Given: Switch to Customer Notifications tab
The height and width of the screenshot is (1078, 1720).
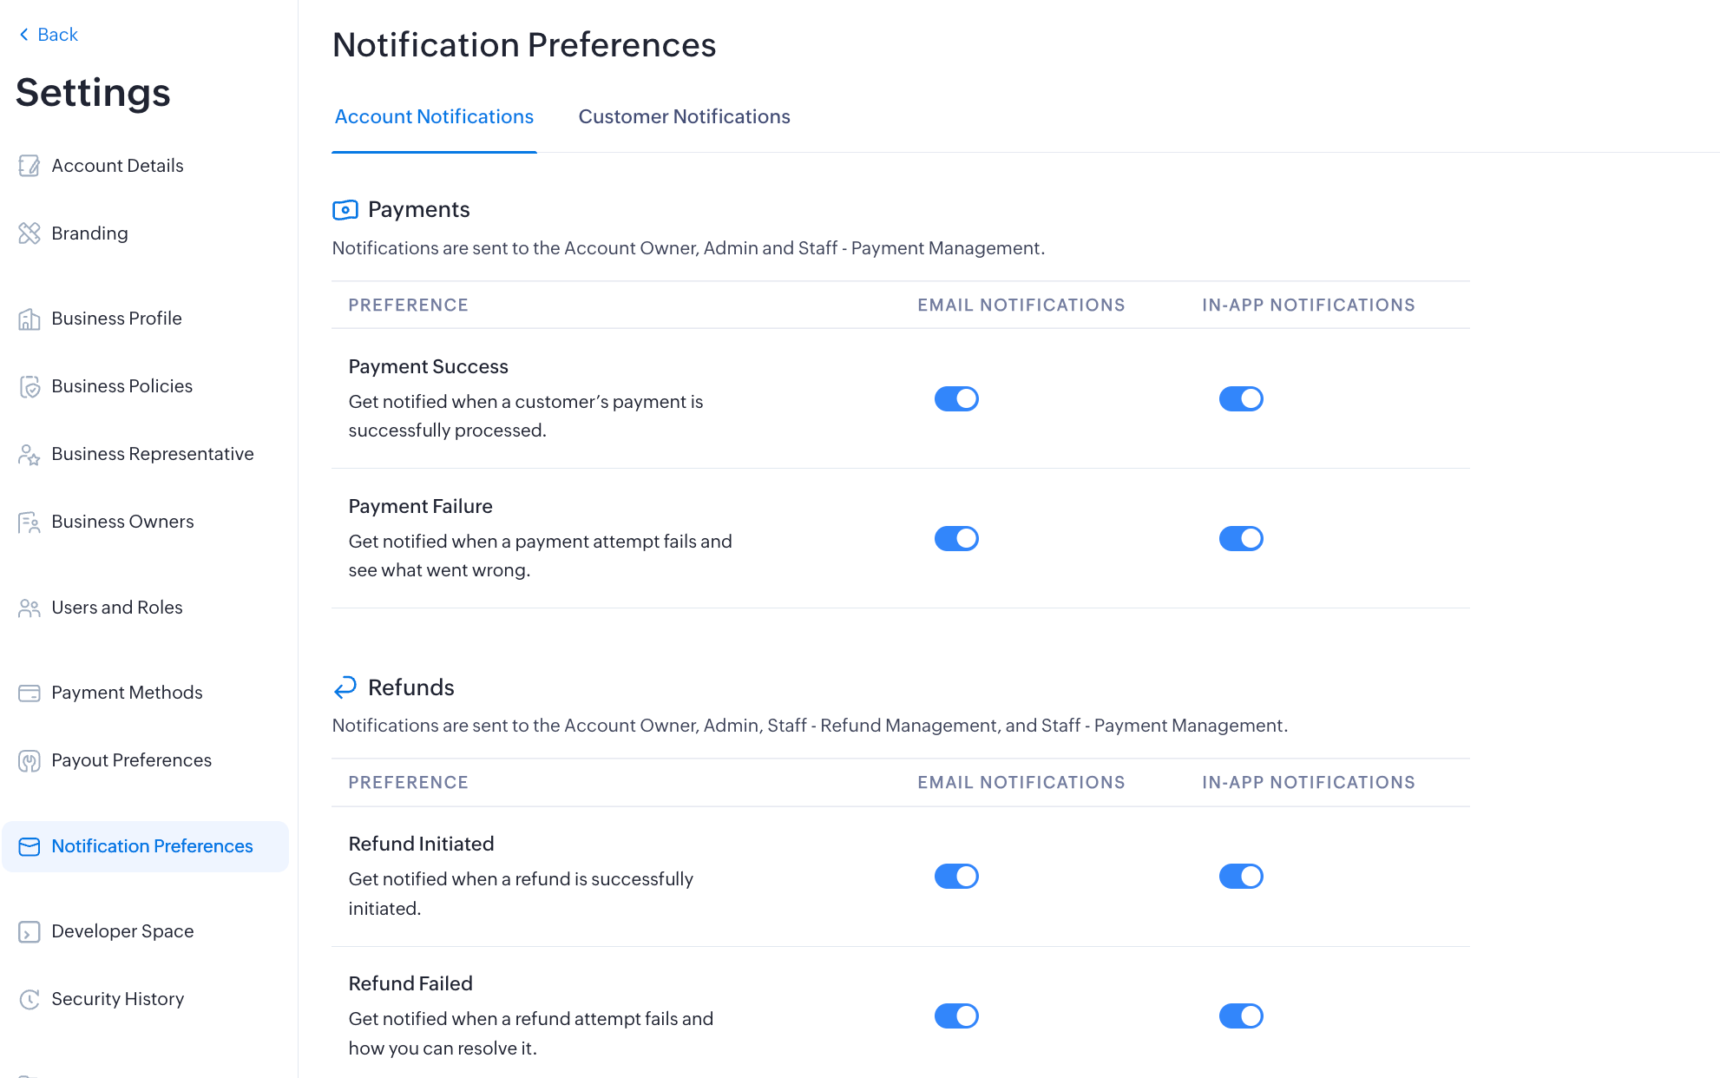Looking at the screenshot, I should 684,116.
